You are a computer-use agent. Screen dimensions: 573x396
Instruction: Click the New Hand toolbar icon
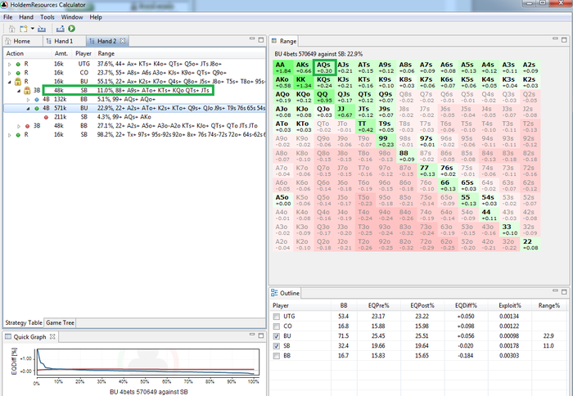click(24, 29)
